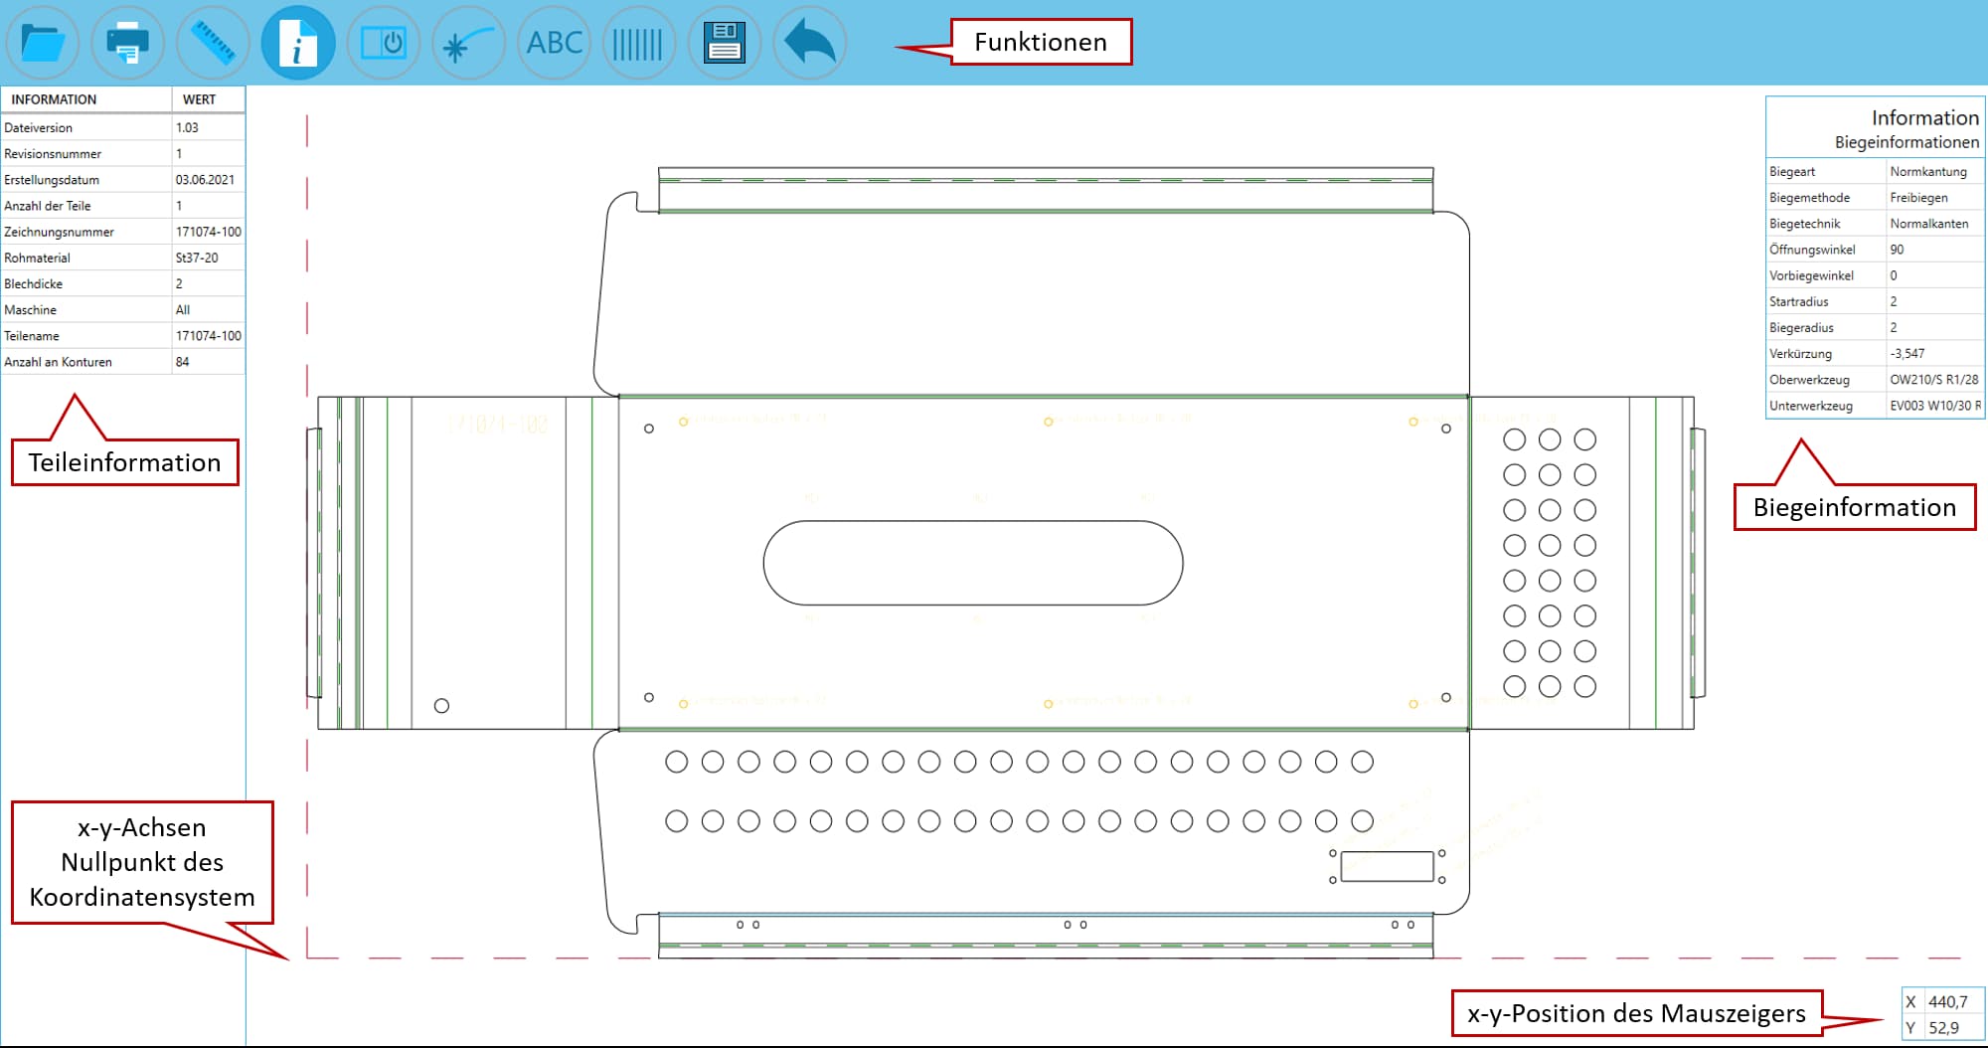Viewport: 1988px width, 1048px height.
Task: Click the Oberwerkzeug value OW210/S R1/28
Action: [1933, 380]
